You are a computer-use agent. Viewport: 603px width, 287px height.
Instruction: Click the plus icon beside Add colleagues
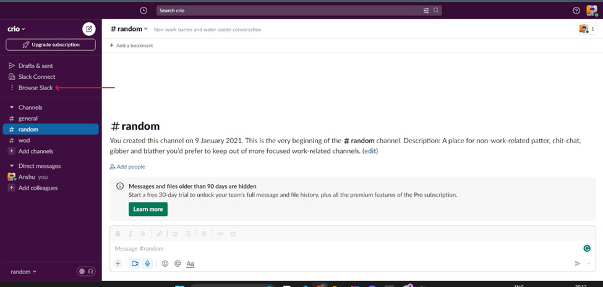pyautogui.click(x=12, y=188)
